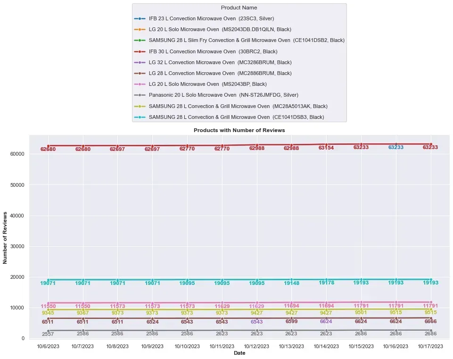Image resolution: width=453 pixels, height=359 pixels.
Task: Click the gray line marker above 10/8/2023
Action: click(117, 330)
